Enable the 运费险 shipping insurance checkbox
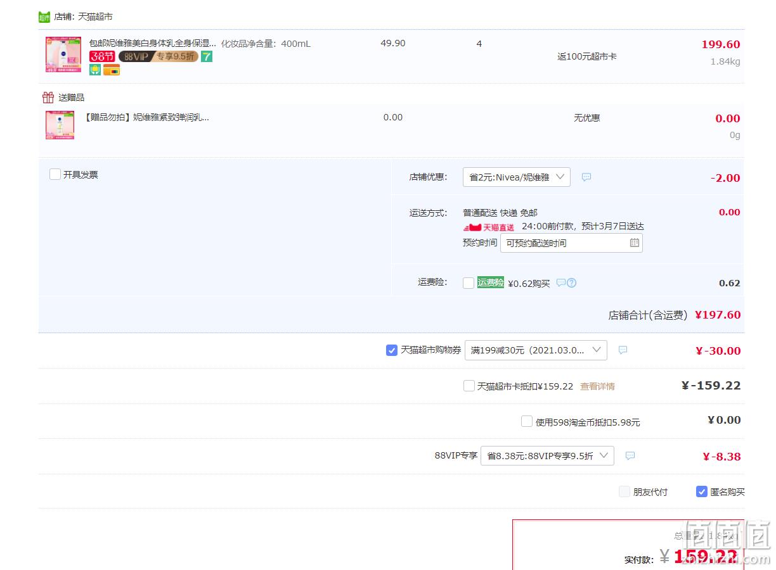 pos(469,283)
